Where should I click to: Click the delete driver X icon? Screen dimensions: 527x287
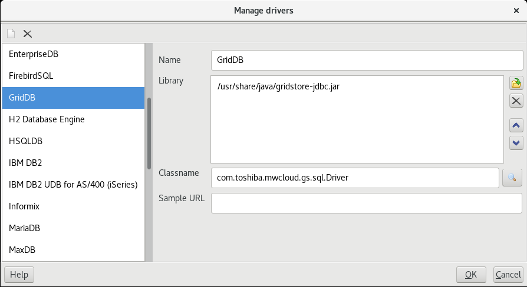coord(27,34)
